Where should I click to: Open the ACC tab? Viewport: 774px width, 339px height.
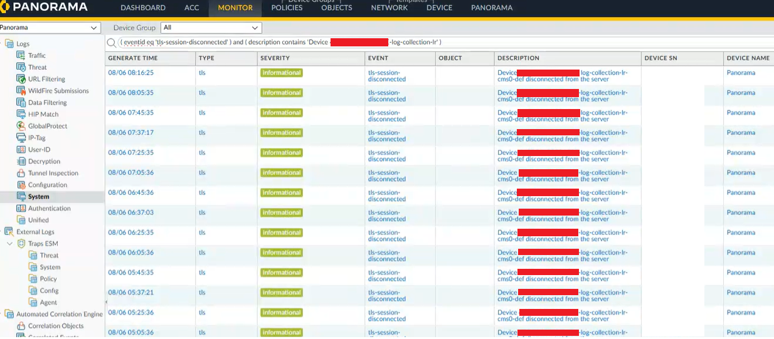pyautogui.click(x=192, y=8)
